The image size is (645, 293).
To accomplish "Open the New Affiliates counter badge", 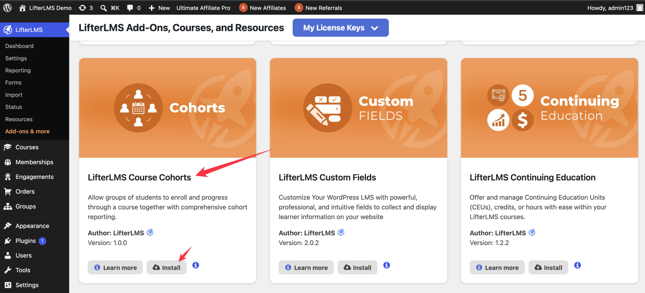I will (243, 8).
